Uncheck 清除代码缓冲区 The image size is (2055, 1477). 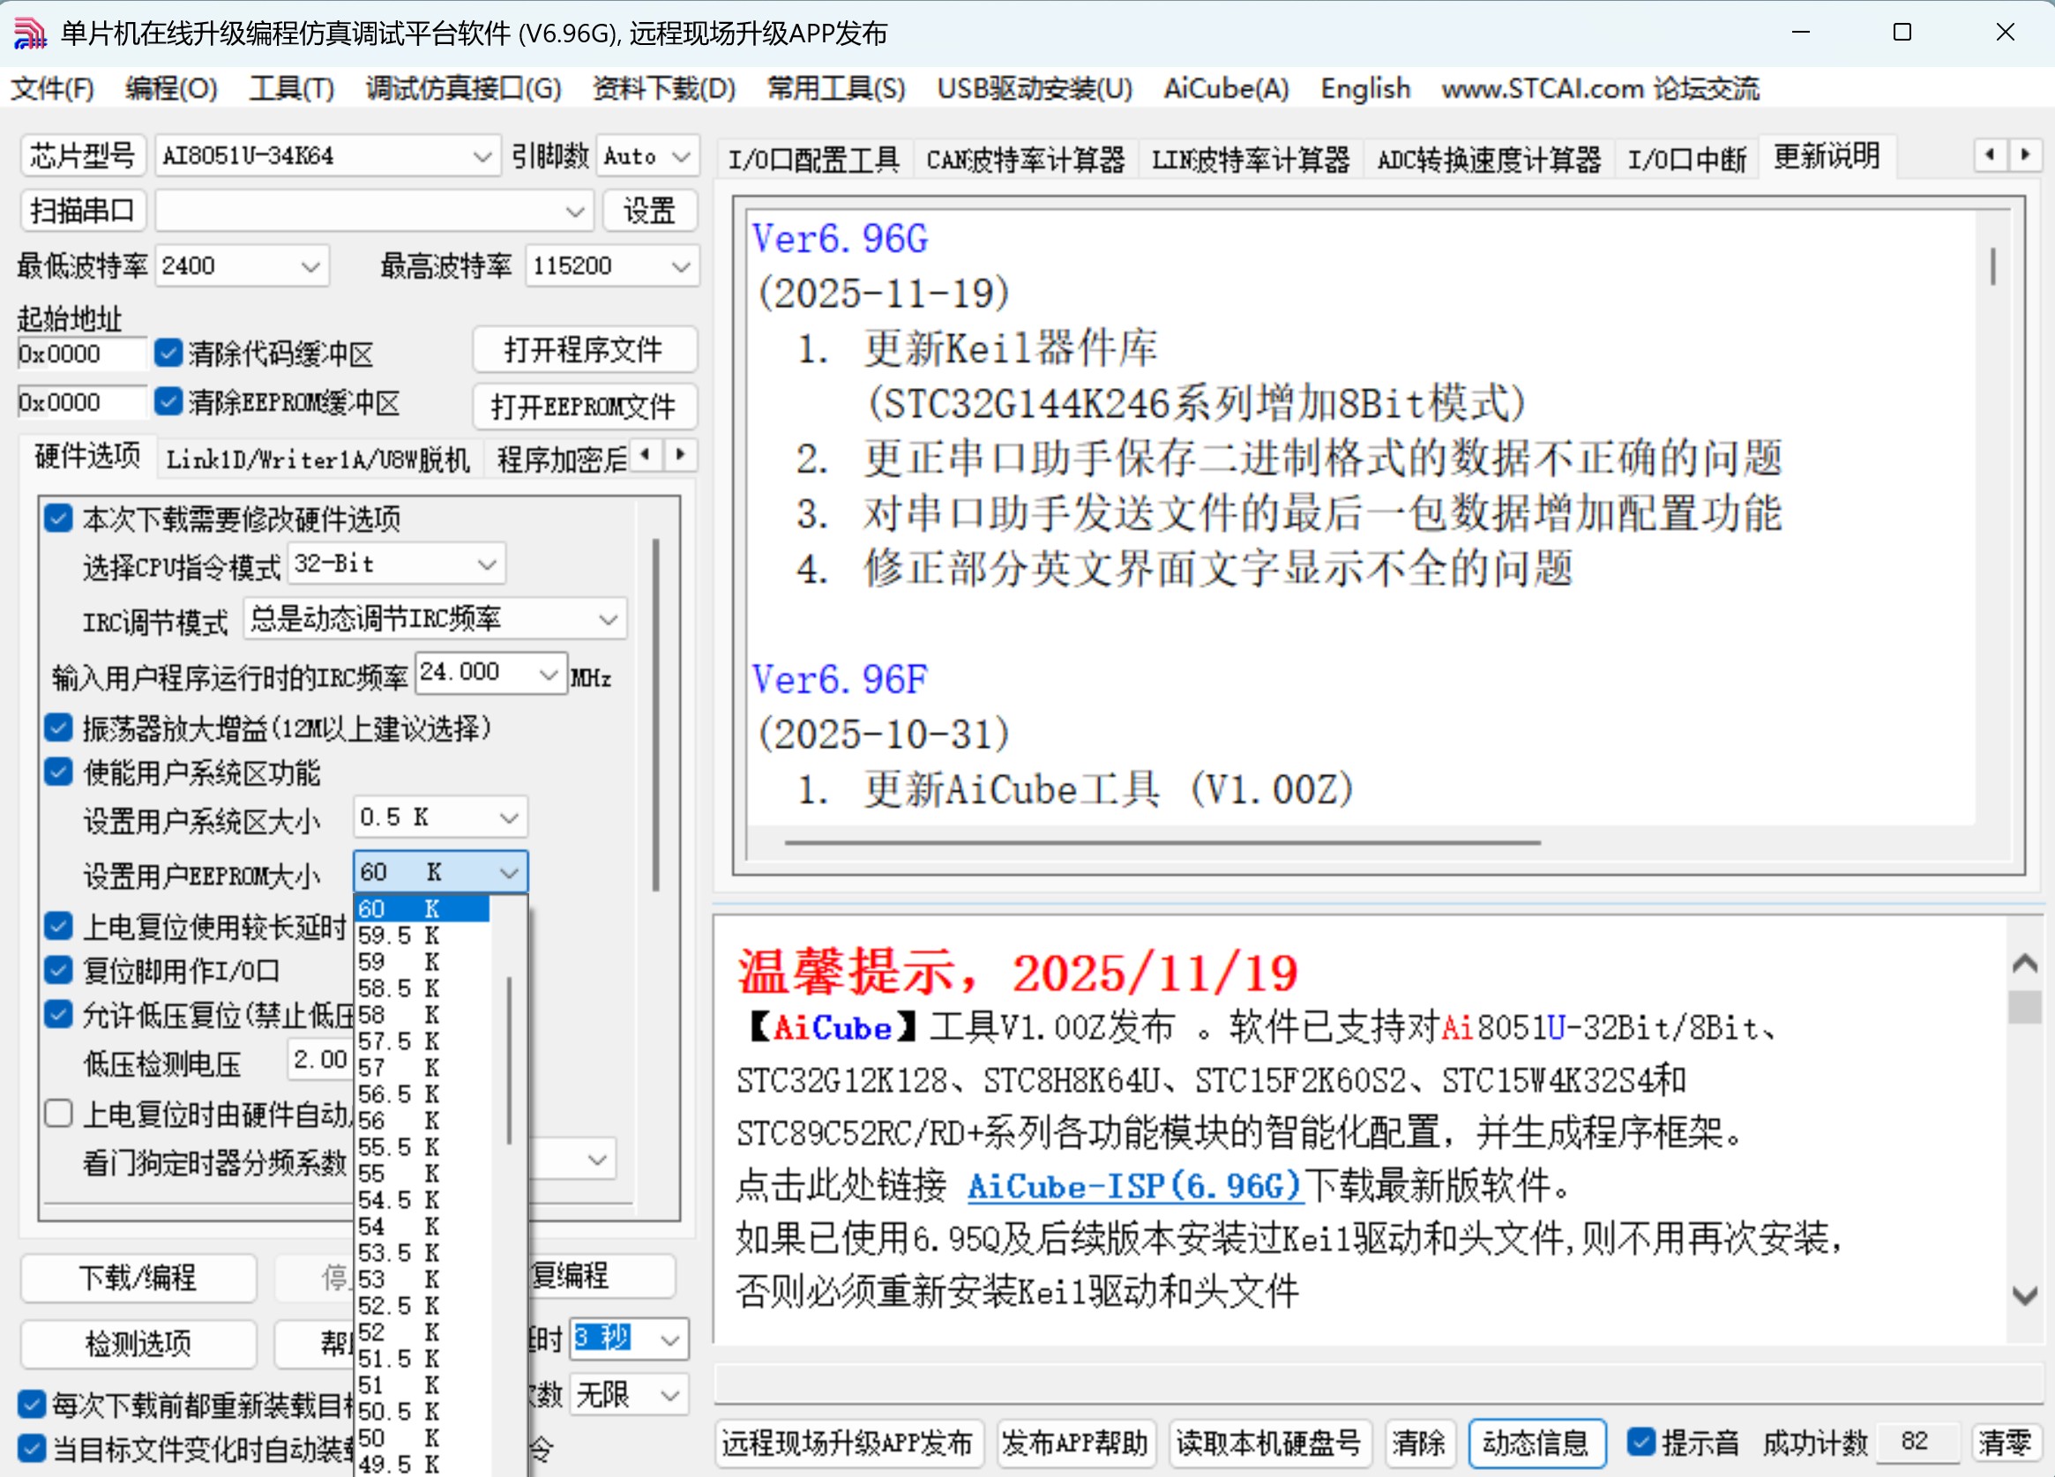[168, 353]
